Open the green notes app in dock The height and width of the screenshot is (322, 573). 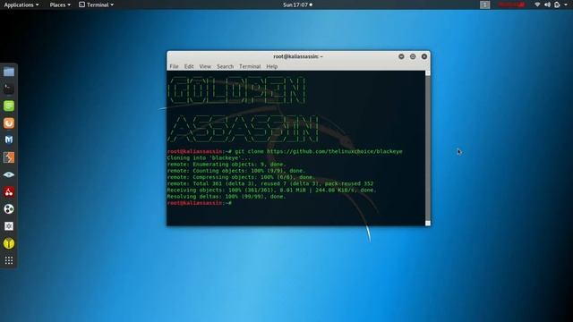click(9, 106)
